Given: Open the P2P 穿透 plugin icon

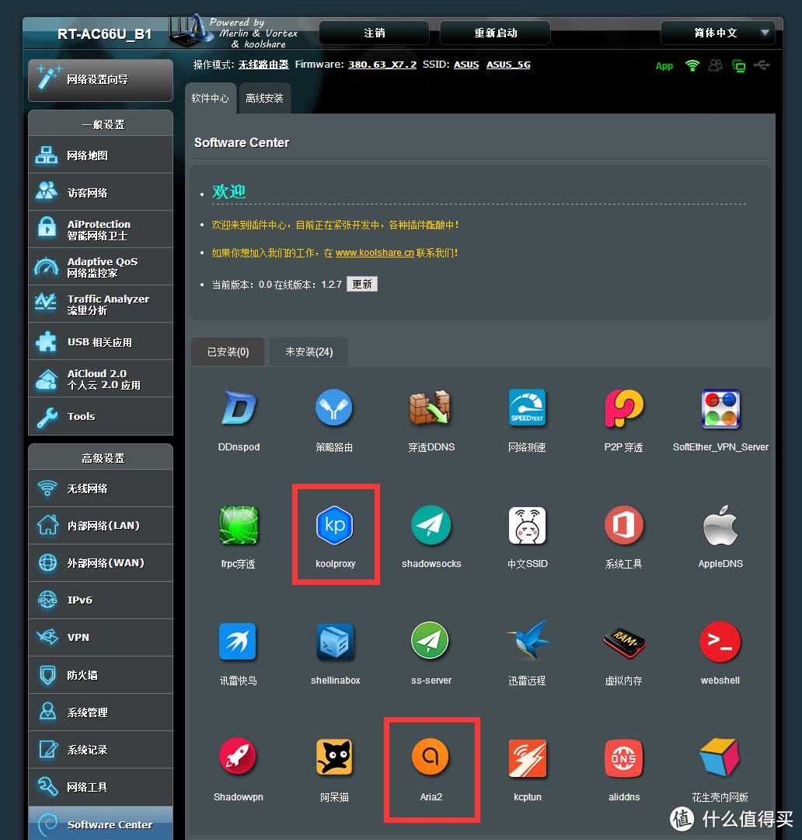Looking at the screenshot, I should [624, 408].
